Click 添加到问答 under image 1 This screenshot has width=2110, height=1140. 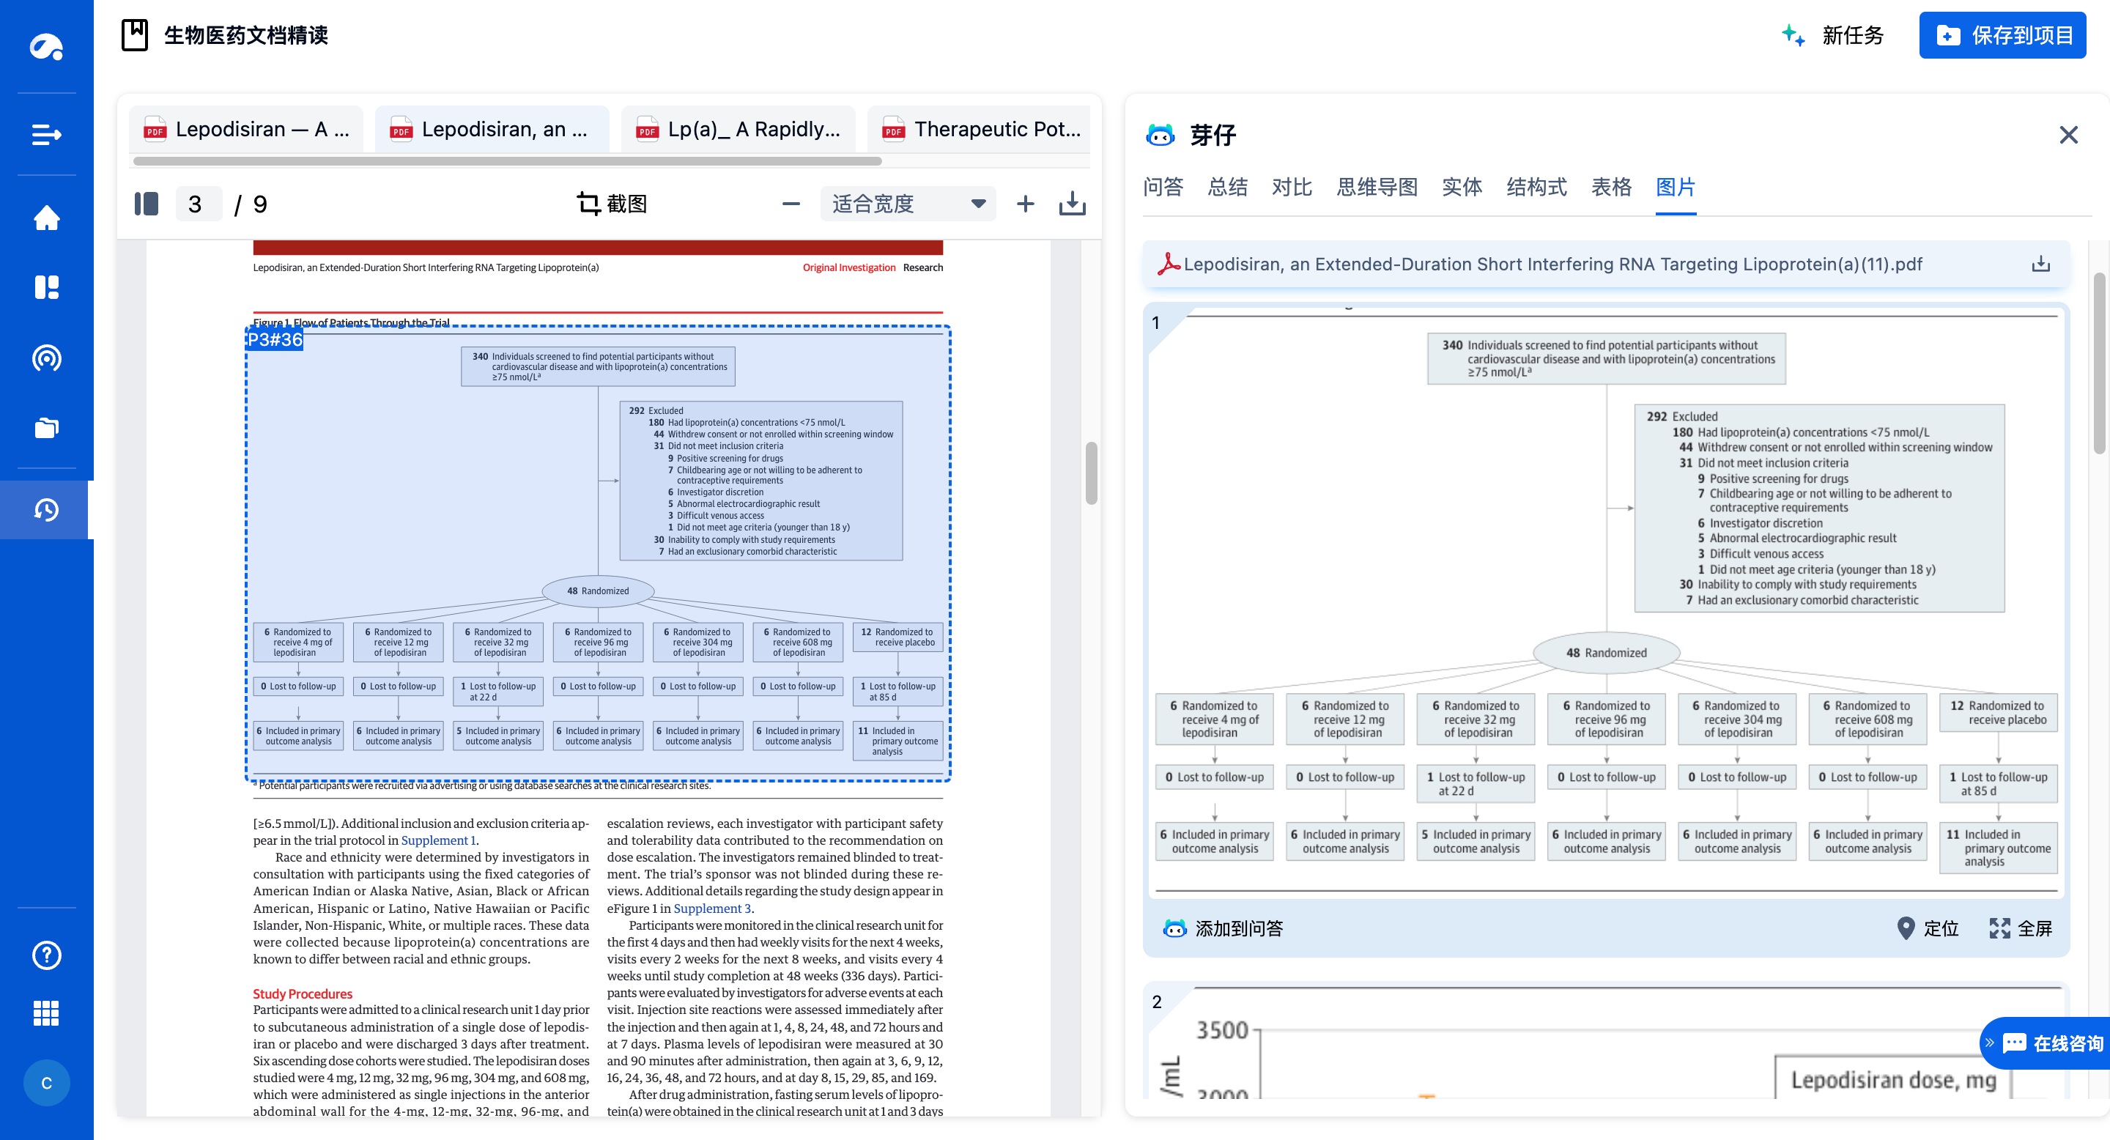1223,928
